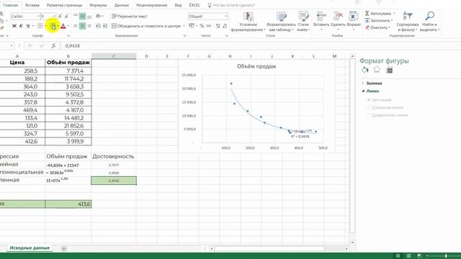Switch to Normal view in status bar
The height and width of the screenshot is (259, 461).
coord(398,256)
